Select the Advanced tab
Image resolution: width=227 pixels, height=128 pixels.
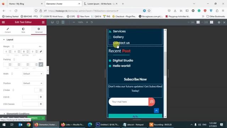pyautogui.click(x=39, y=30)
